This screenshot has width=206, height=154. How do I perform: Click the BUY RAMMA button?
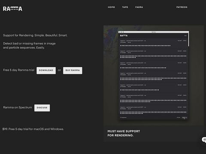pos(73,71)
